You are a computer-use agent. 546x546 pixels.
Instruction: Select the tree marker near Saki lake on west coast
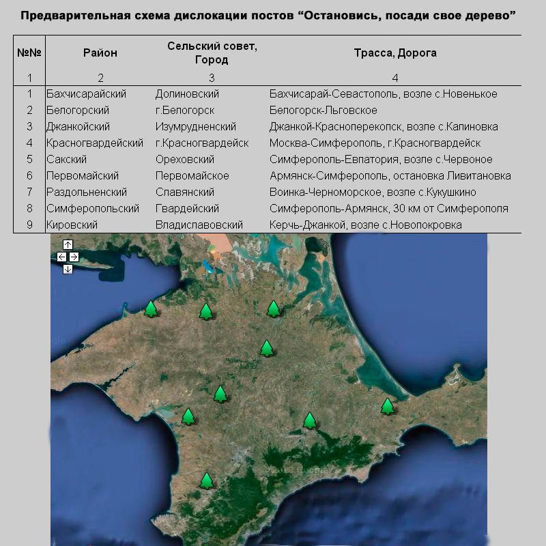click(188, 417)
